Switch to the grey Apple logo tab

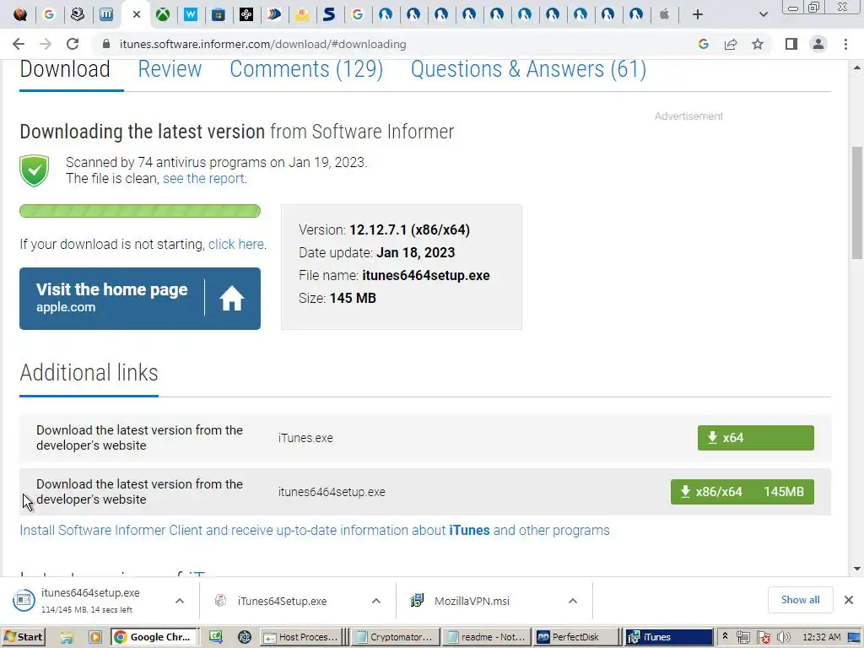point(664,14)
